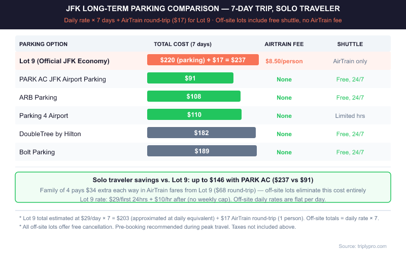Select the PARKING OPTION column header
The height and width of the screenshot is (253, 406).
pos(43,44)
